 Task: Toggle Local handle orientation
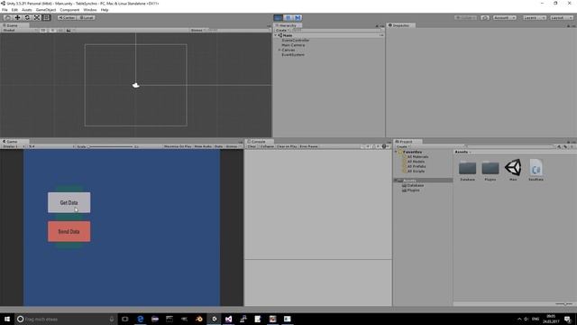(87, 18)
